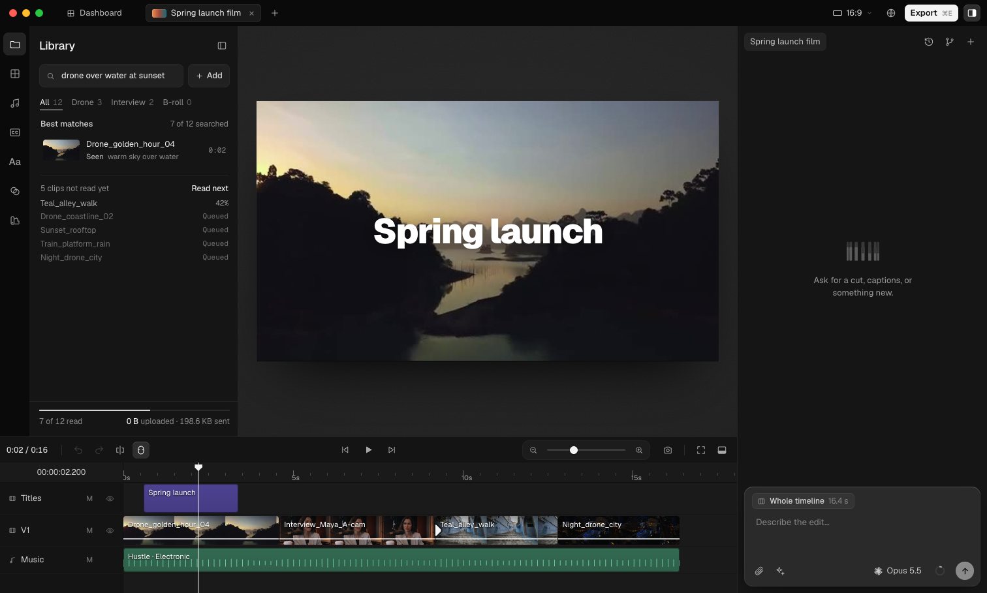This screenshot has height=593, width=987.
Task: Open a new tab with plus button
Action: point(275,13)
